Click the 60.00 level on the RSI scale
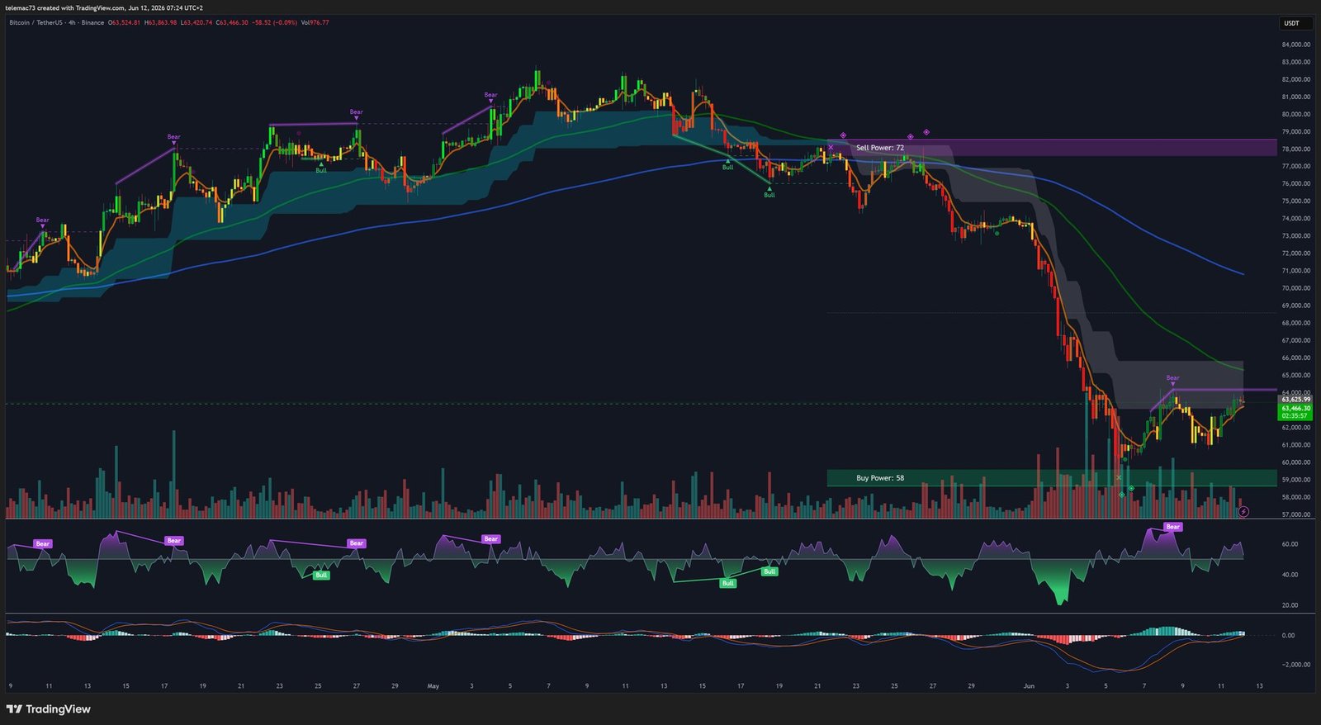1321x725 pixels. tap(1290, 544)
